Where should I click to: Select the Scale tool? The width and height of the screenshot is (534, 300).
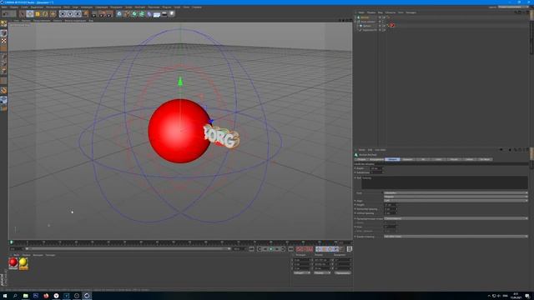point(38,14)
